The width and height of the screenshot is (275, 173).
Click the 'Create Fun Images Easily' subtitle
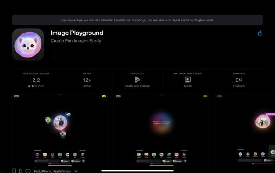point(76,41)
